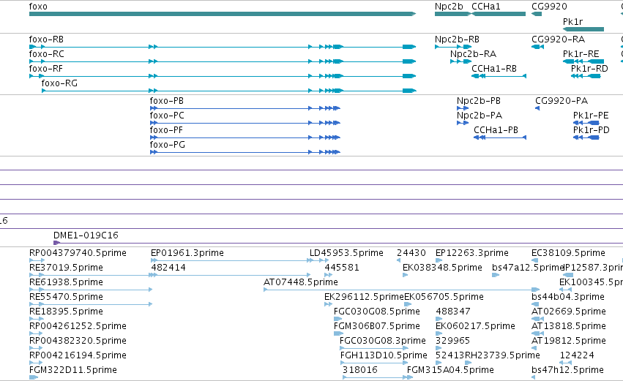Open protein foxo-PF
This screenshot has height=381, width=623.
pyautogui.click(x=166, y=131)
